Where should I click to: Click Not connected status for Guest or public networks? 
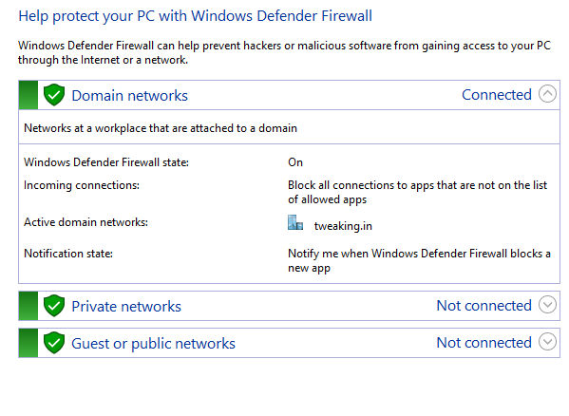pos(484,342)
